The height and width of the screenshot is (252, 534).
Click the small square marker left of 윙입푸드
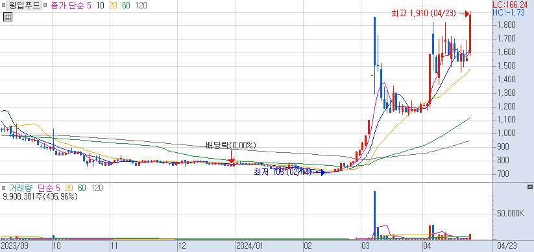click(x=3, y=5)
